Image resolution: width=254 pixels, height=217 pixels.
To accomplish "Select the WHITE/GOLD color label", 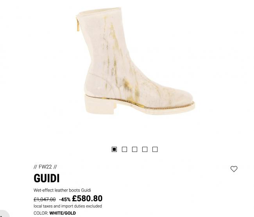I will click(63, 213).
